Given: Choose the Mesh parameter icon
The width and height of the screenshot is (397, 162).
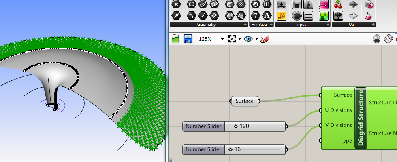Looking at the screenshot, I should [x=241, y=4].
